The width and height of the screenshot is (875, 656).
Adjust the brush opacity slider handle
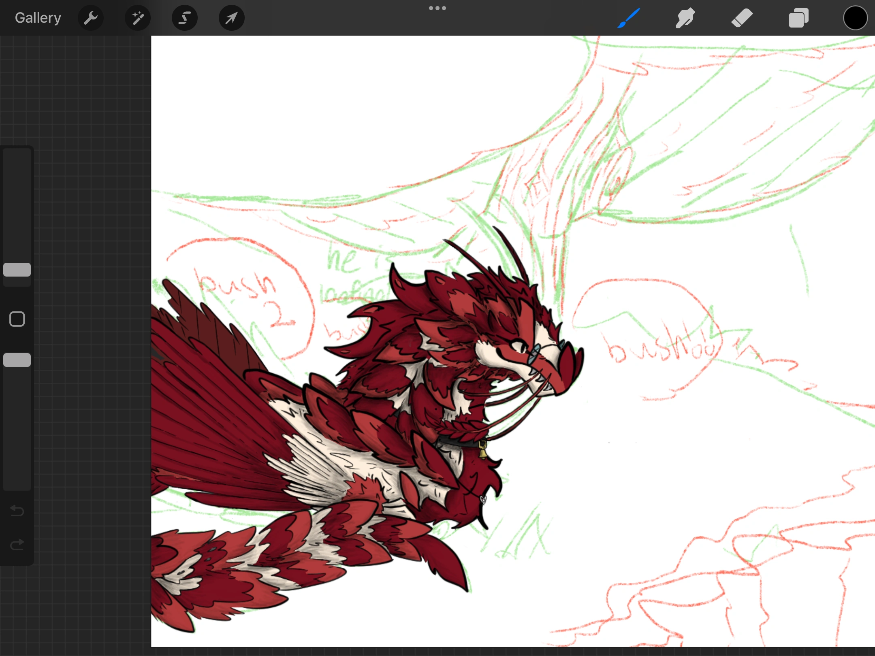(x=17, y=360)
